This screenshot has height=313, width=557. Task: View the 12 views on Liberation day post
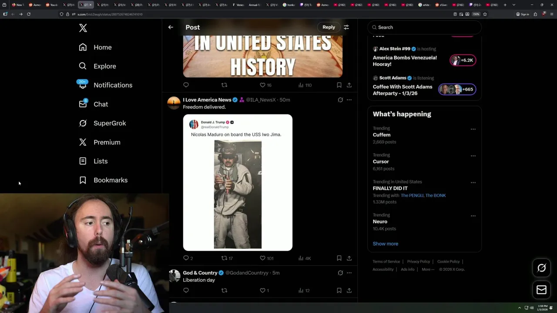pyautogui.click(x=304, y=290)
